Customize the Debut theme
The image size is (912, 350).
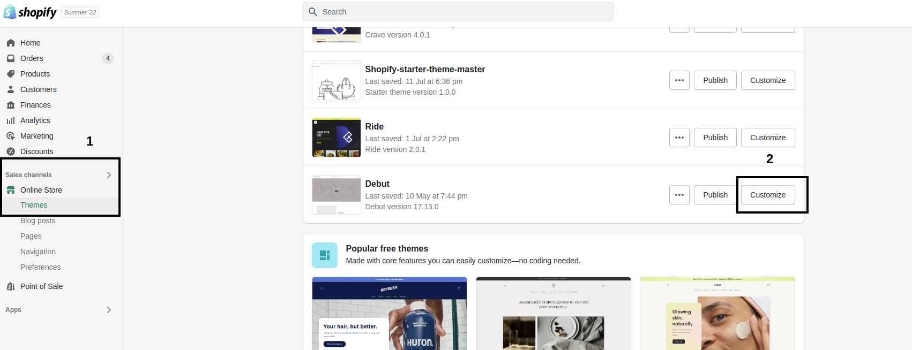point(768,195)
